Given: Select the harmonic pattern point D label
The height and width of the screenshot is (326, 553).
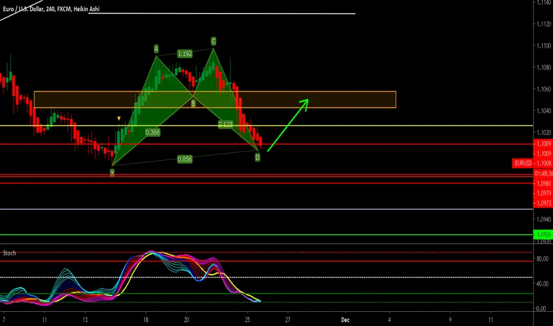Looking at the screenshot, I should pos(258,158).
